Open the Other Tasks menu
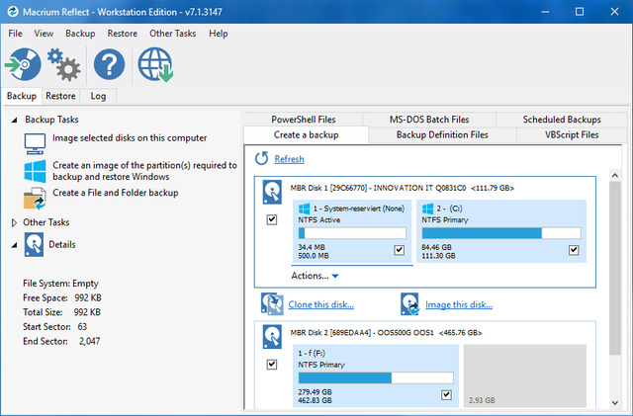 tap(173, 33)
